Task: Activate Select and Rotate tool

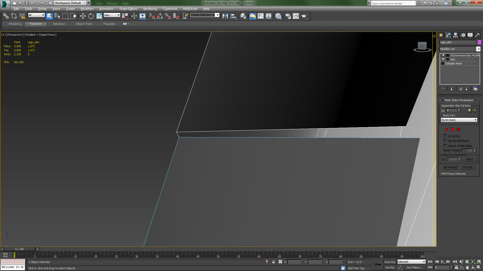Action: (91, 16)
